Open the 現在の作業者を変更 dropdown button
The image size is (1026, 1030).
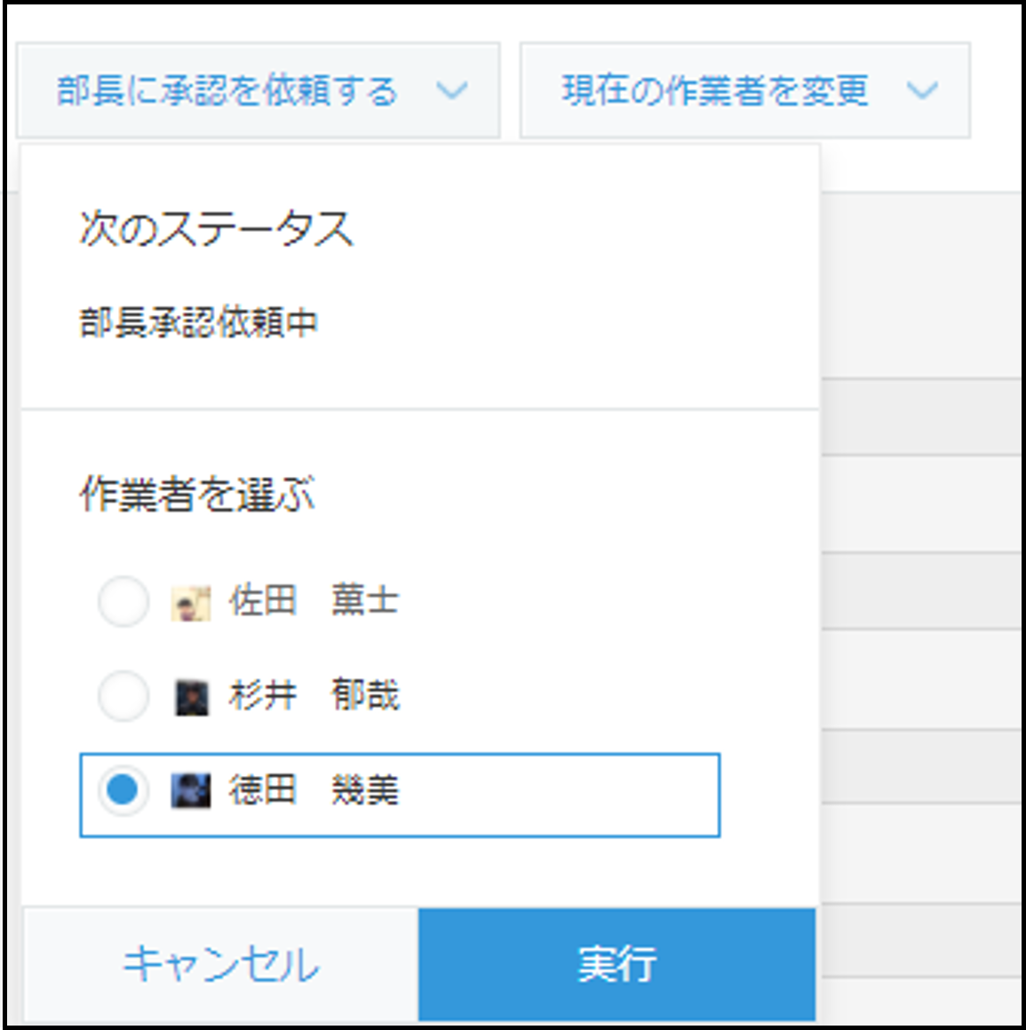[x=745, y=91]
